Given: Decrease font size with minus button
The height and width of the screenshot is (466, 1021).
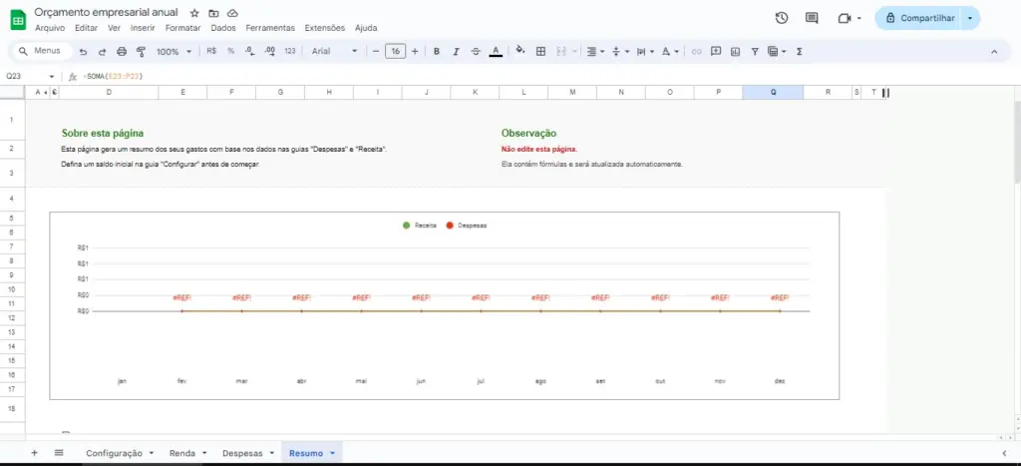Looking at the screenshot, I should point(375,51).
